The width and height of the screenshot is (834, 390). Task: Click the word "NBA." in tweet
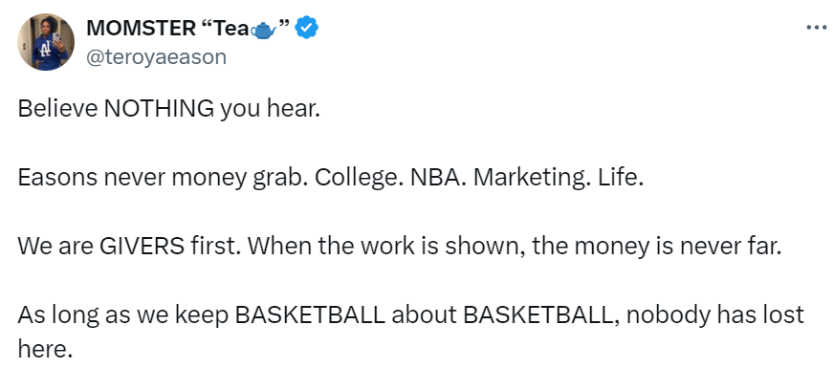(x=393, y=178)
